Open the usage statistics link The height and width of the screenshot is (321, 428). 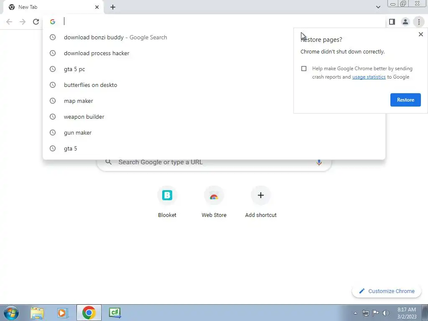[x=369, y=77]
